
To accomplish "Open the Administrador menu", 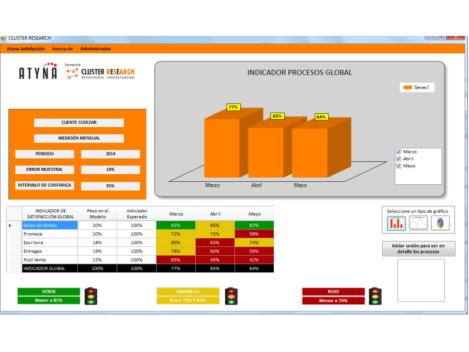I will click(96, 49).
